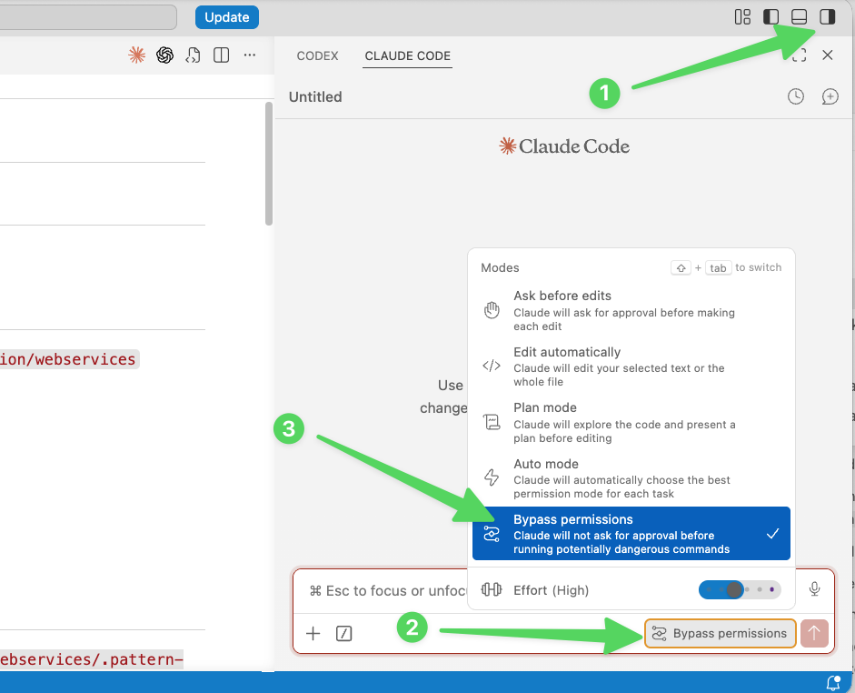Click the 'ebservices/.pattern-' code text
This screenshot has width=855, height=693.
point(91,659)
